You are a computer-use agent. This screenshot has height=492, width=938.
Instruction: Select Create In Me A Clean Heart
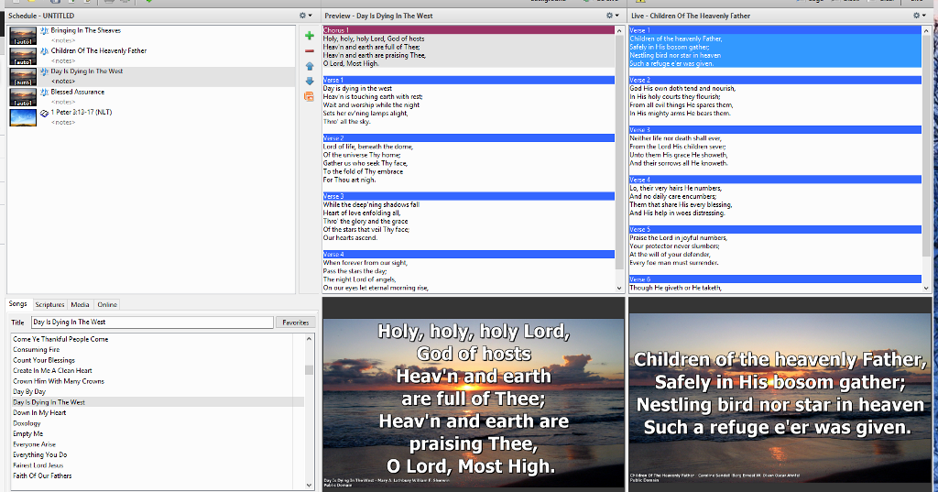point(52,370)
